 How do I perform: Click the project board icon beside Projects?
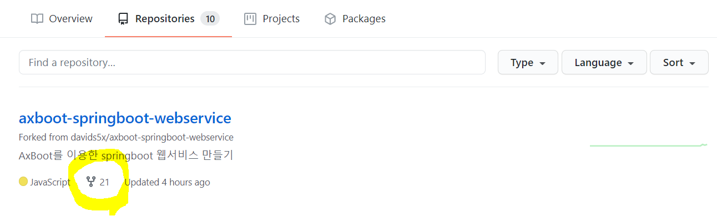(250, 19)
